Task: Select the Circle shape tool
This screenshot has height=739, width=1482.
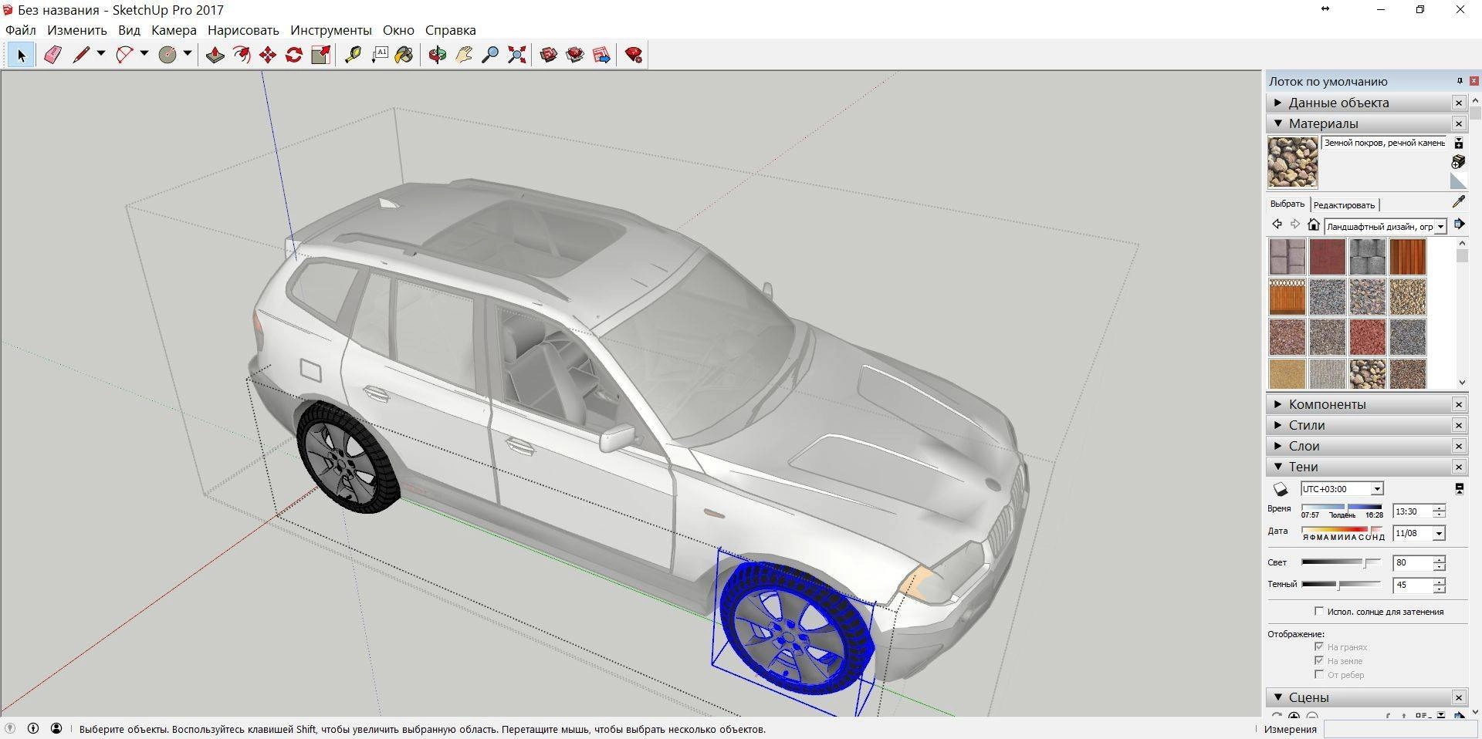Action: [x=167, y=55]
